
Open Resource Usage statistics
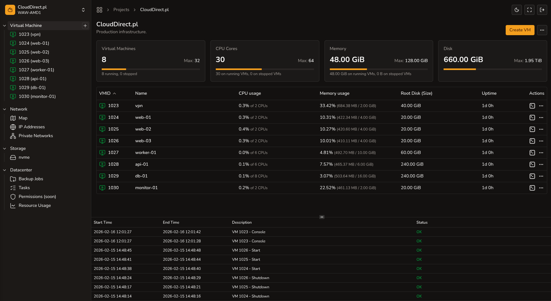coord(35,205)
